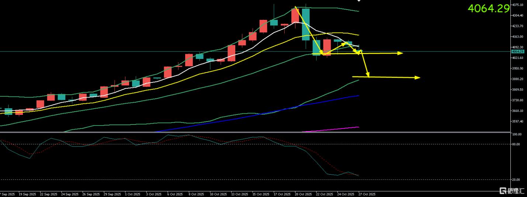Click the chart shift triangle marker at top
This screenshot has height=197, width=527.
[x=359, y=1]
